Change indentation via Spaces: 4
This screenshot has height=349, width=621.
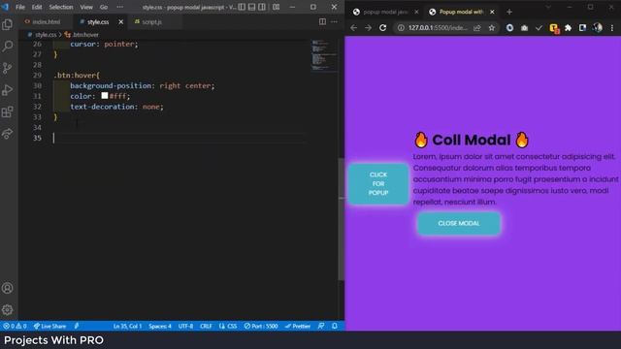coord(160,326)
